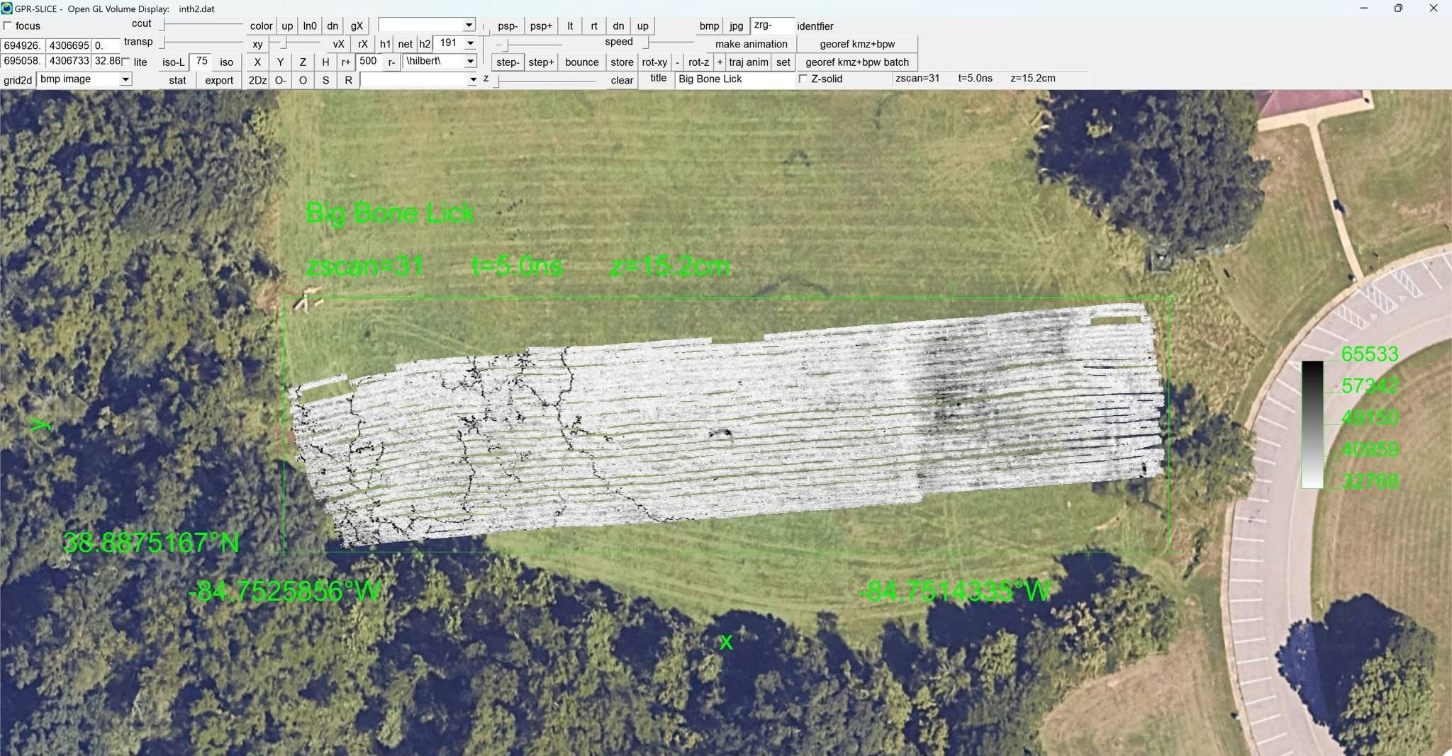Save the view using the jpg button
This screenshot has width=1452, height=756.
[737, 26]
